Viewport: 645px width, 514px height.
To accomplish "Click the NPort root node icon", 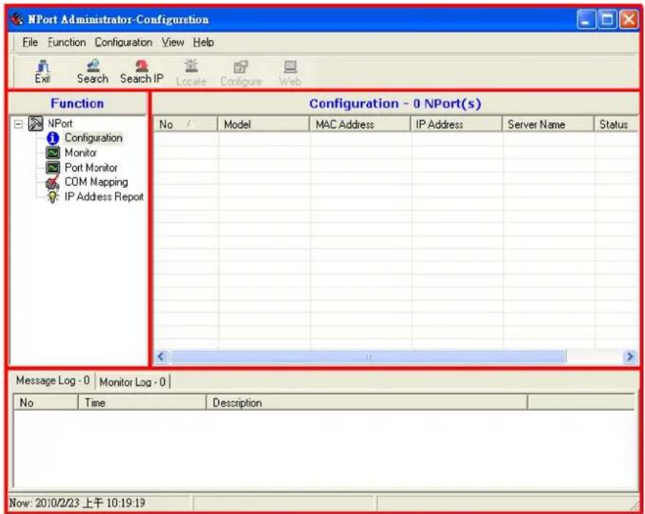I will pyautogui.click(x=36, y=123).
